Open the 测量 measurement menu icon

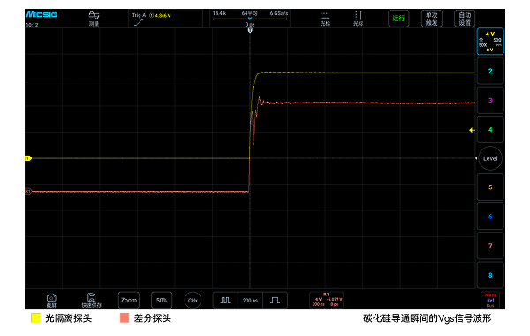[x=94, y=19]
